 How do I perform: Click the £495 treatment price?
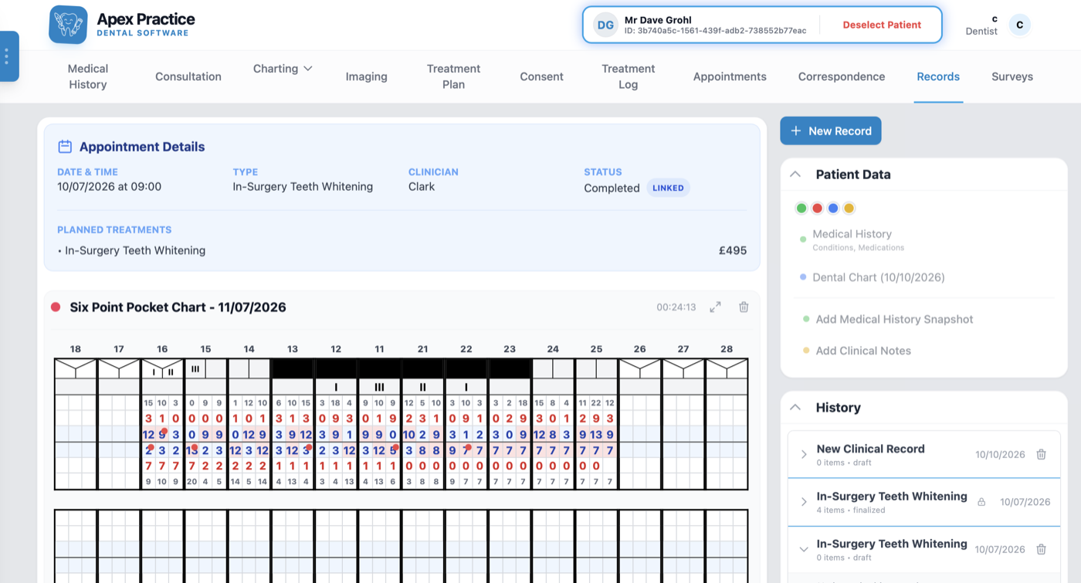pyautogui.click(x=733, y=250)
